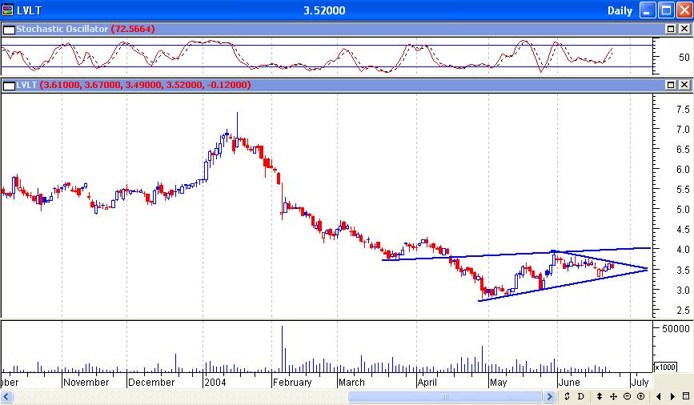Image resolution: width=694 pixels, height=405 pixels.
Task: Zoom in using the plus magnifier
Action: point(641,396)
